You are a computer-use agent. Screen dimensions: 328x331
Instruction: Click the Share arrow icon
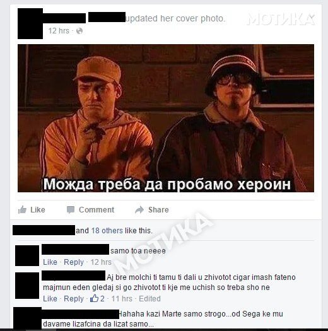139,209
